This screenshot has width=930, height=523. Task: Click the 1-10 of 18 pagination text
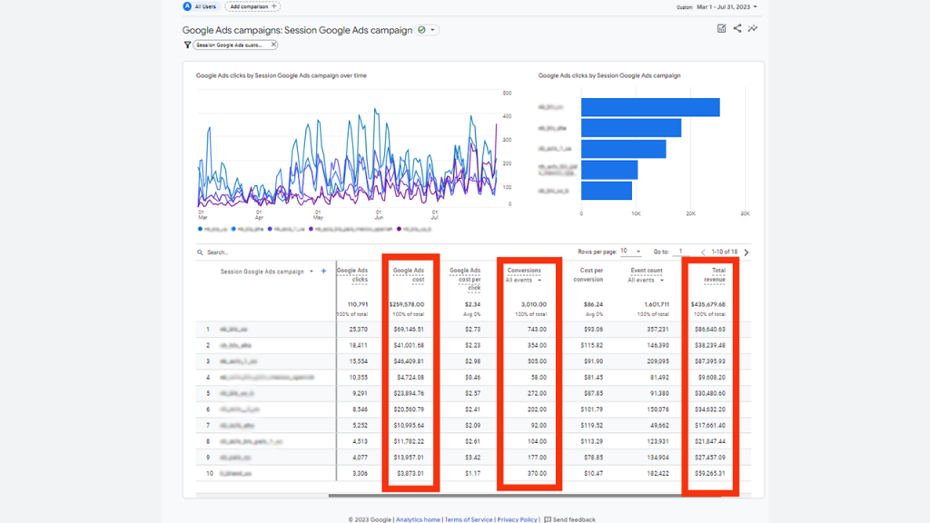(725, 252)
